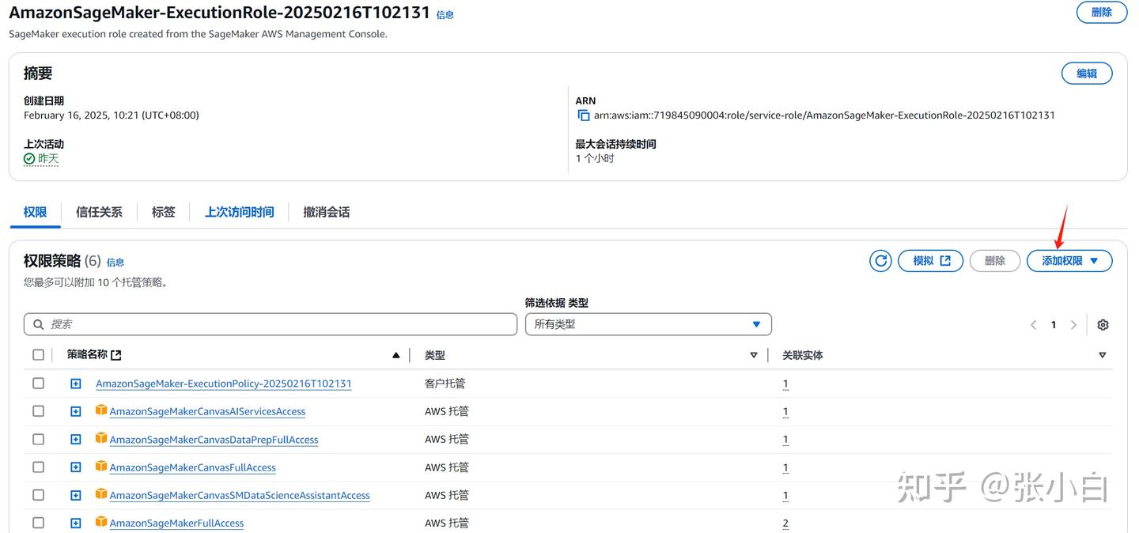Switch to 标签 tab

click(164, 212)
